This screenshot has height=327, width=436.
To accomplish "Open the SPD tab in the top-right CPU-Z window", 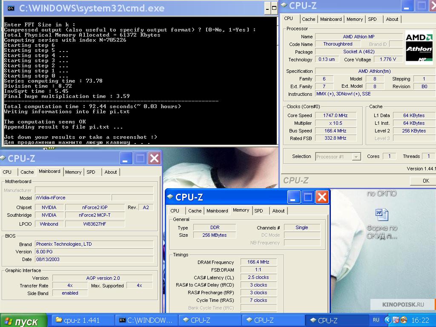I will pyautogui.click(x=372, y=19).
